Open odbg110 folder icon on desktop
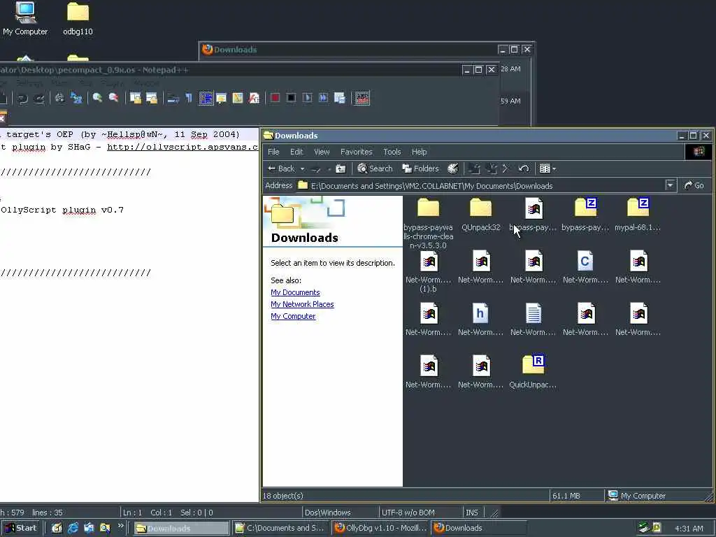 pyautogui.click(x=78, y=19)
